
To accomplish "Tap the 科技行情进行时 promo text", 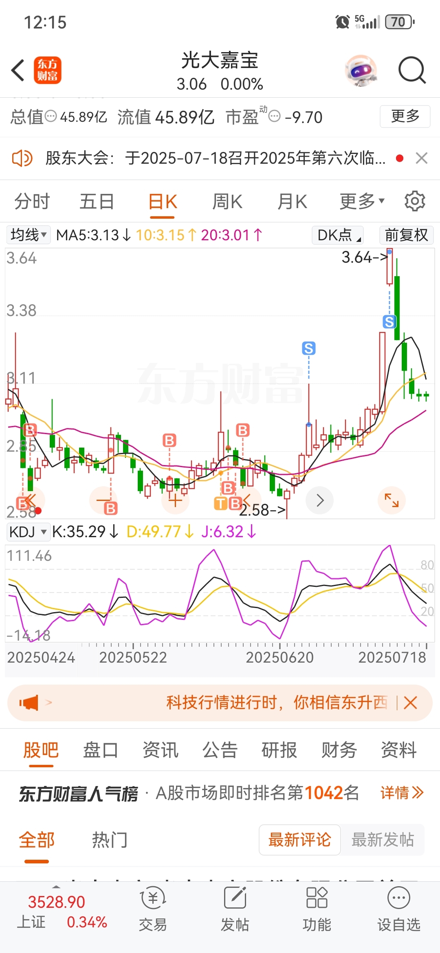I will [277, 703].
